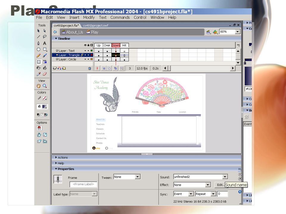This screenshot has height=214, width=286.
Task: Toggle outline square of Layer: Triangle
Action: pyautogui.click(x=91, y=55)
